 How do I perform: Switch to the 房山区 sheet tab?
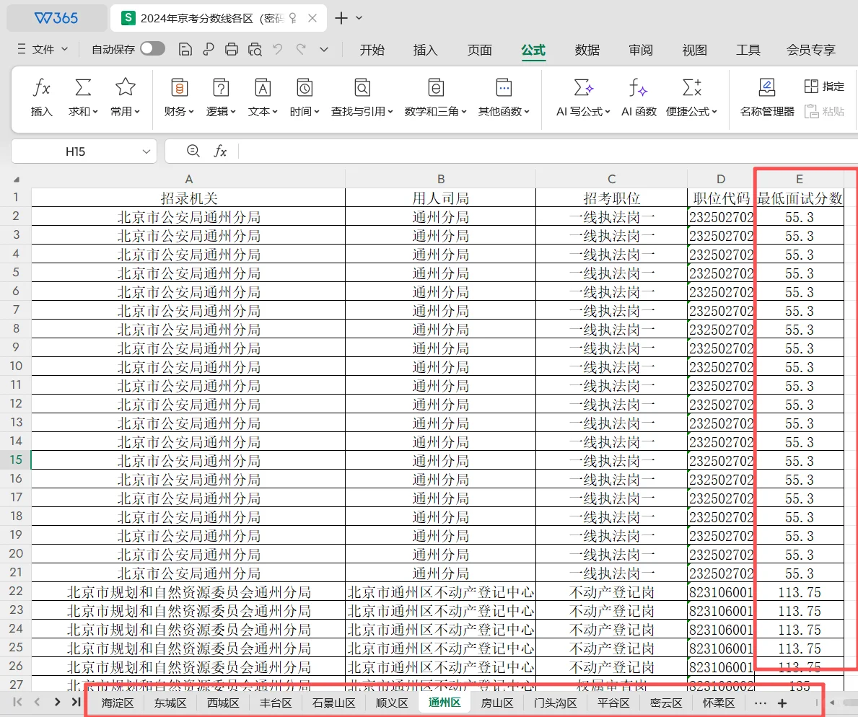[497, 703]
